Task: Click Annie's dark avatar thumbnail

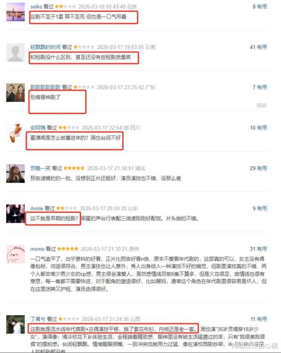Action: pos(15,214)
